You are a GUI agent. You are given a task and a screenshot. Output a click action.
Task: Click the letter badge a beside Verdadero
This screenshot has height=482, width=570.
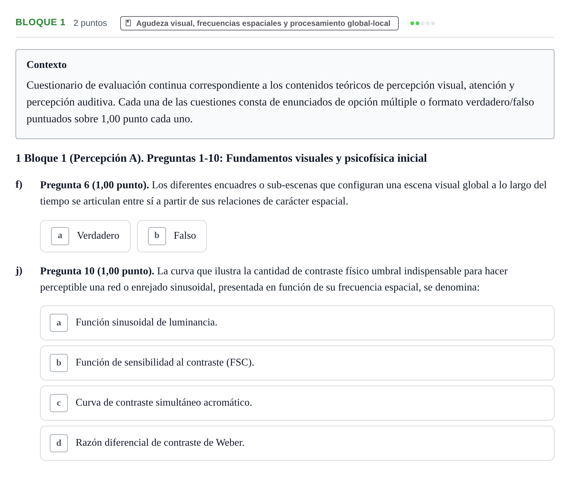[x=60, y=236]
